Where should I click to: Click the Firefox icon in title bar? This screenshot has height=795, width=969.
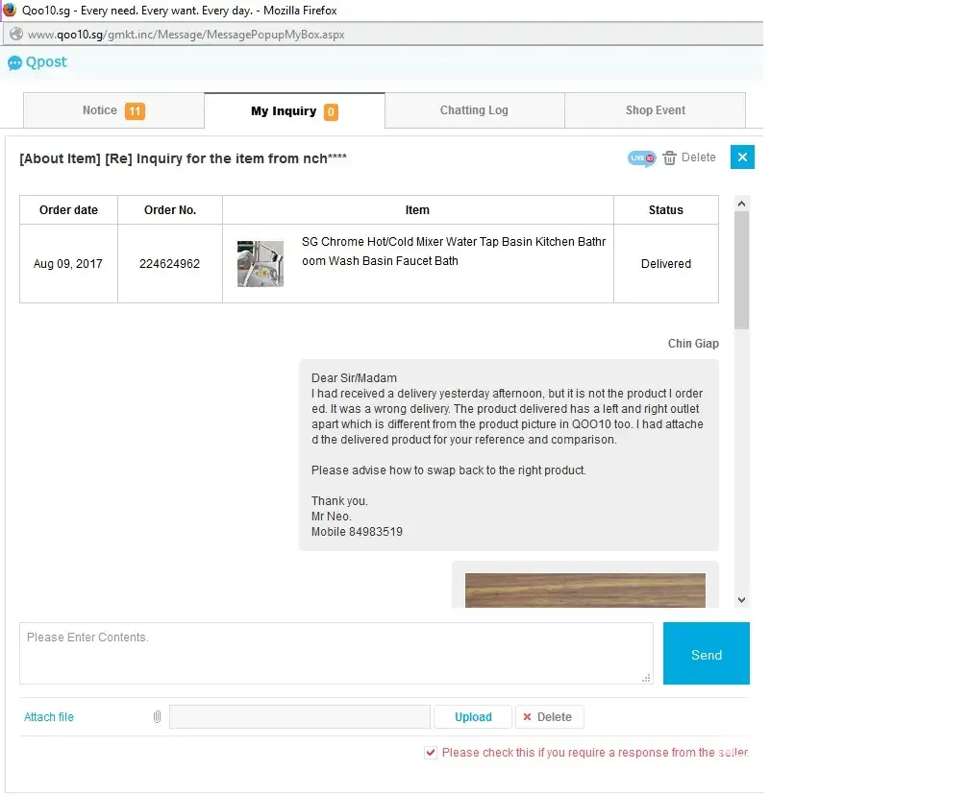10,11
